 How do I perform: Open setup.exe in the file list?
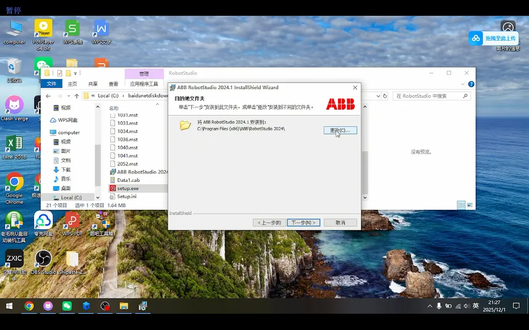tap(128, 188)
